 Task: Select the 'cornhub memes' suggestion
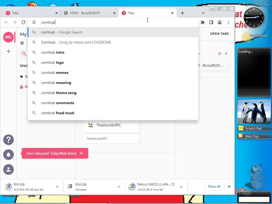(113, 73)
